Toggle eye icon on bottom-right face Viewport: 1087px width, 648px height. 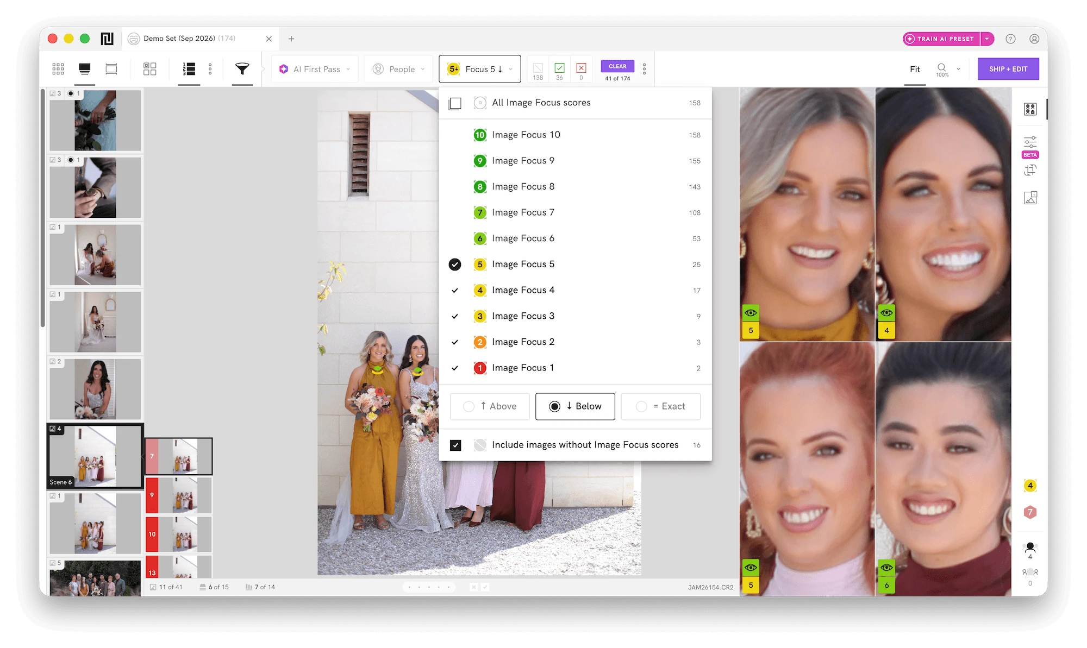point(886,568)
